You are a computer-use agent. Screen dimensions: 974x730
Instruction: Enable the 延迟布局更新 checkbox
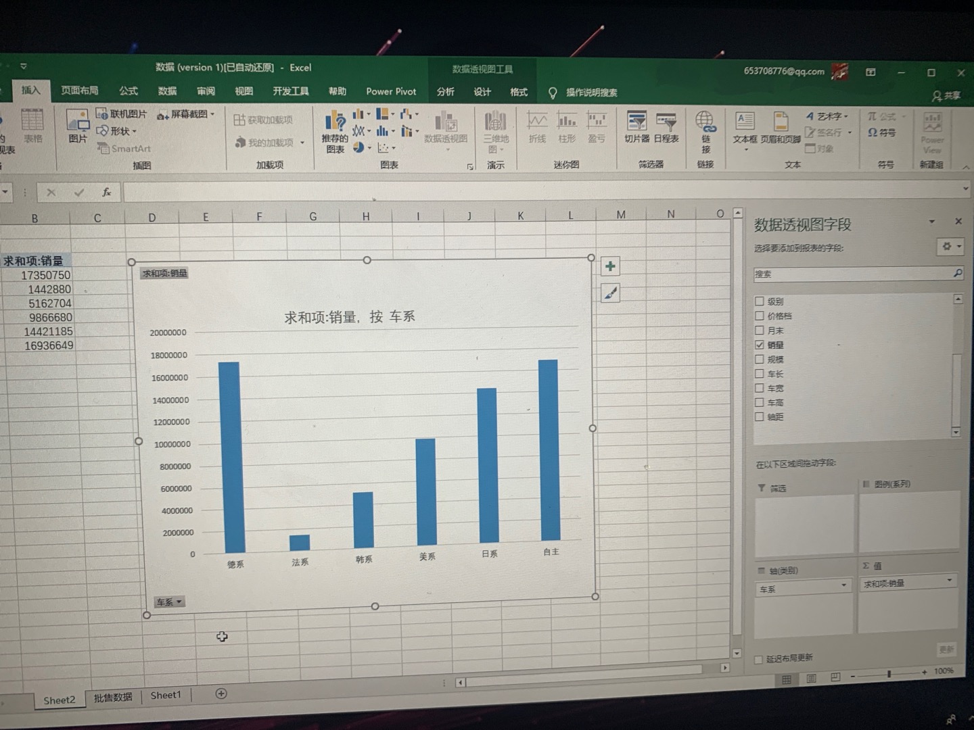pyautogui.click(x=758, y=660)
